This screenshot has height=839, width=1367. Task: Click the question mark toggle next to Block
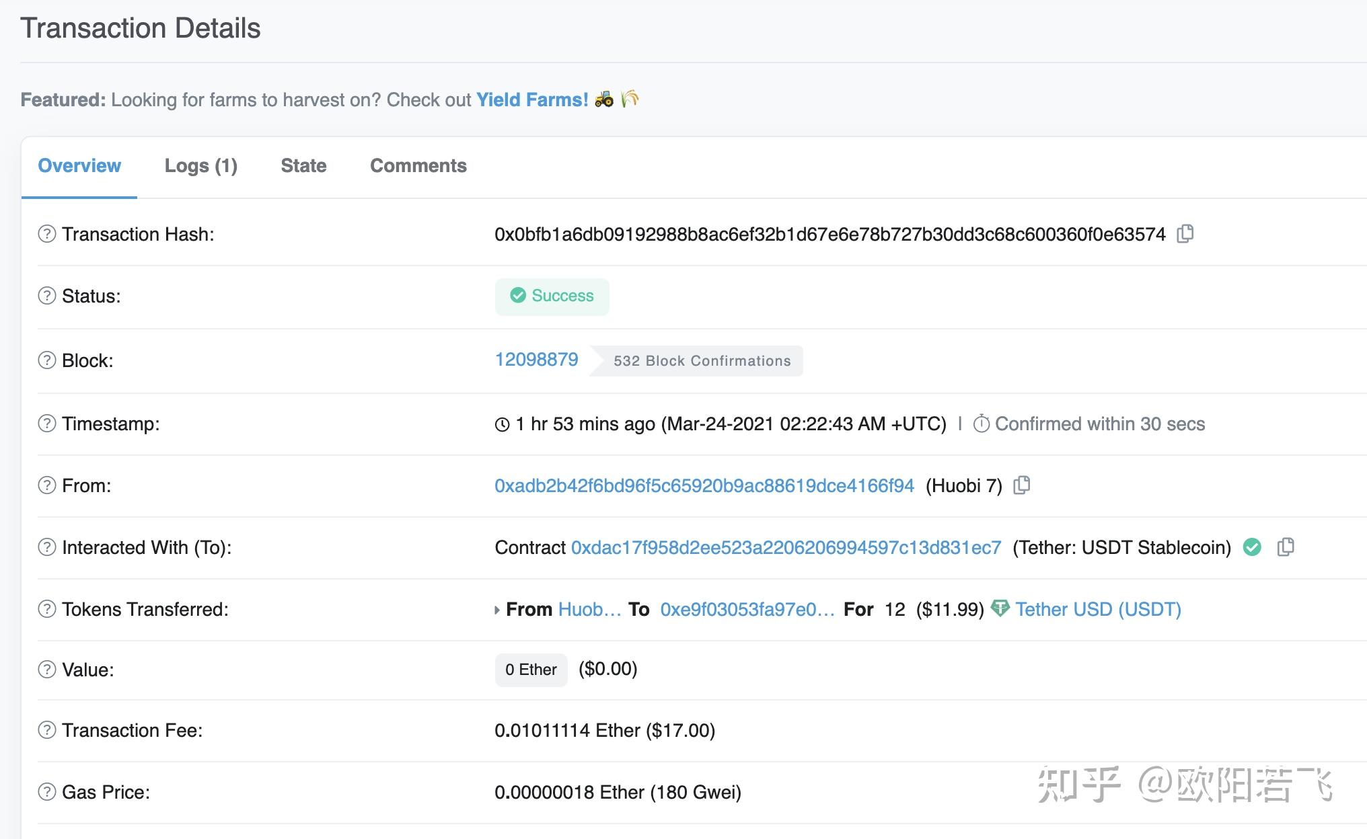[48, 361]
